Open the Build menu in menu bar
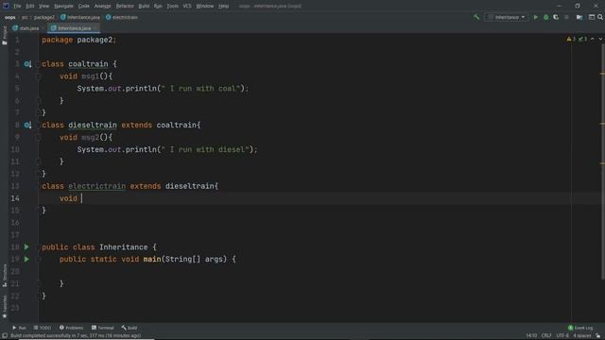605x340 pixels. [x=144, y=7]
